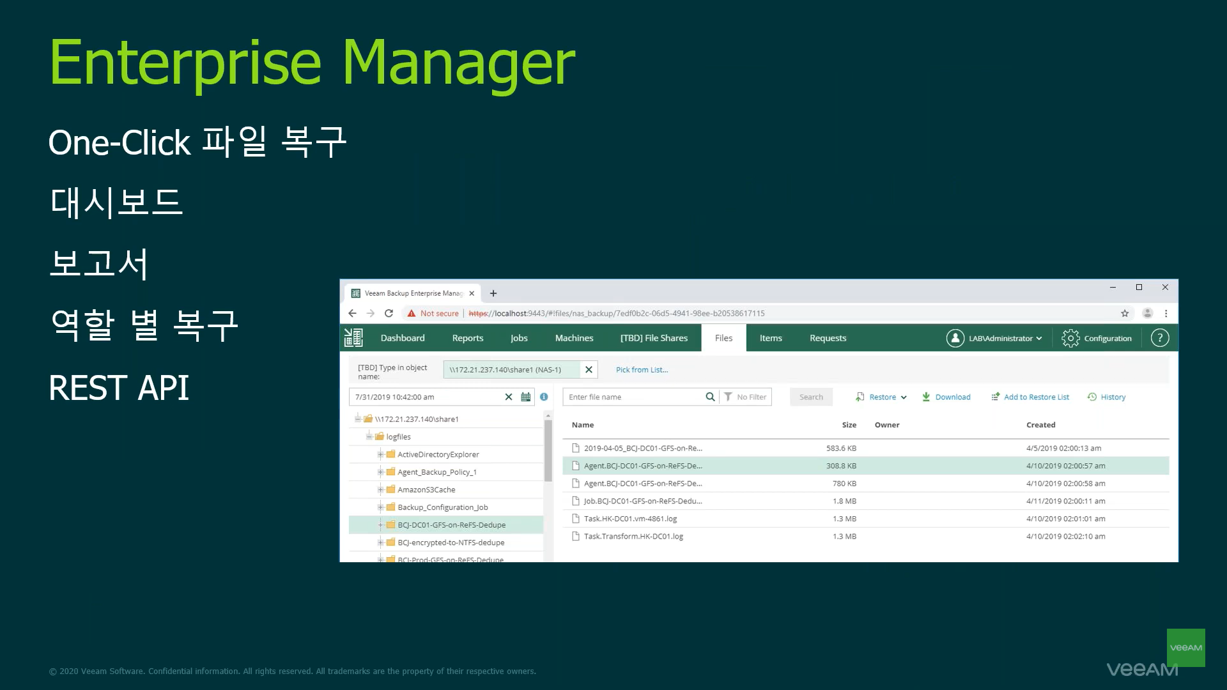Switch to the Reports tab

[468, 338]
